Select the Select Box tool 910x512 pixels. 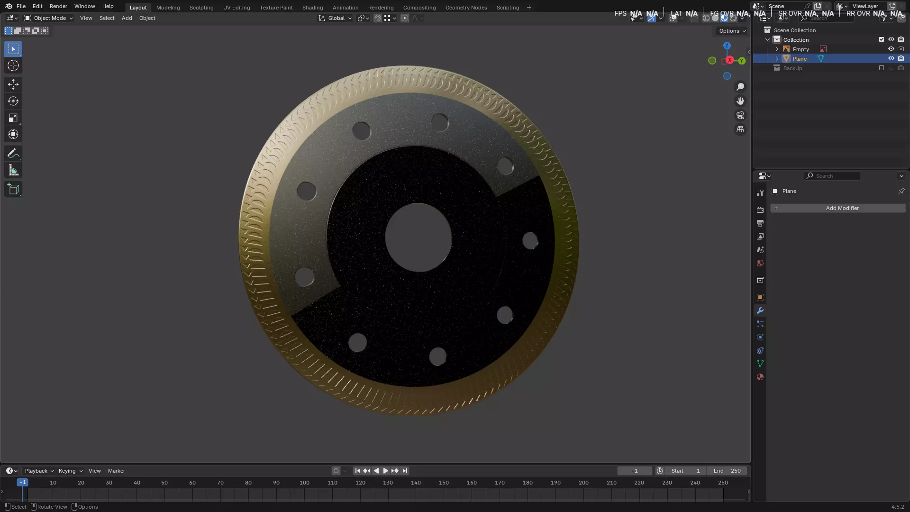[13, 49]
